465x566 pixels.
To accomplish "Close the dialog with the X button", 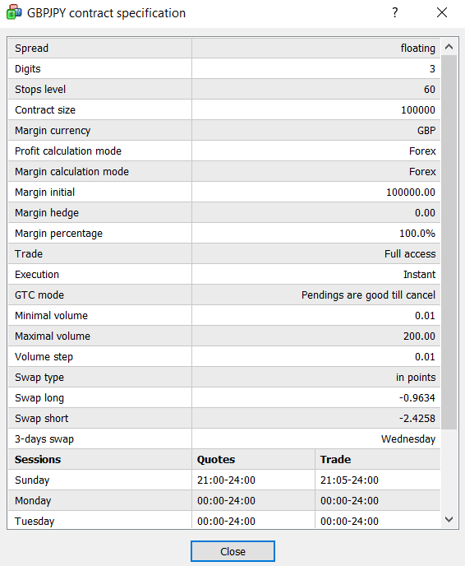I will click(x=442, y=12).
